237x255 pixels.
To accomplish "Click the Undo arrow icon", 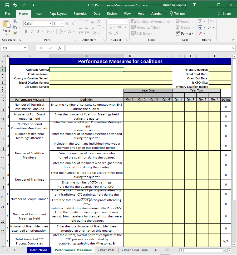I will [x=15, y=5].
